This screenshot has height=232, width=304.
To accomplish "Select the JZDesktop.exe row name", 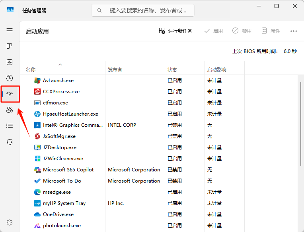I will point(60,147).
